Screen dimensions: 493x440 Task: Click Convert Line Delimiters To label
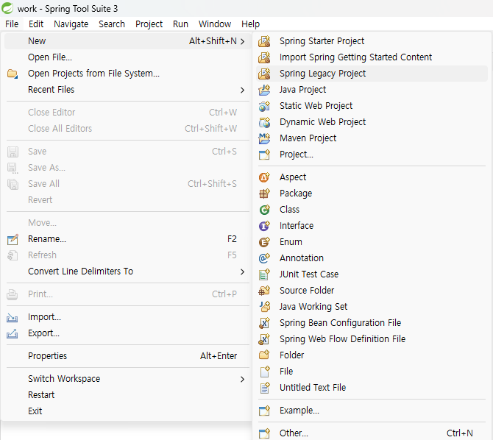coord(80,272)
